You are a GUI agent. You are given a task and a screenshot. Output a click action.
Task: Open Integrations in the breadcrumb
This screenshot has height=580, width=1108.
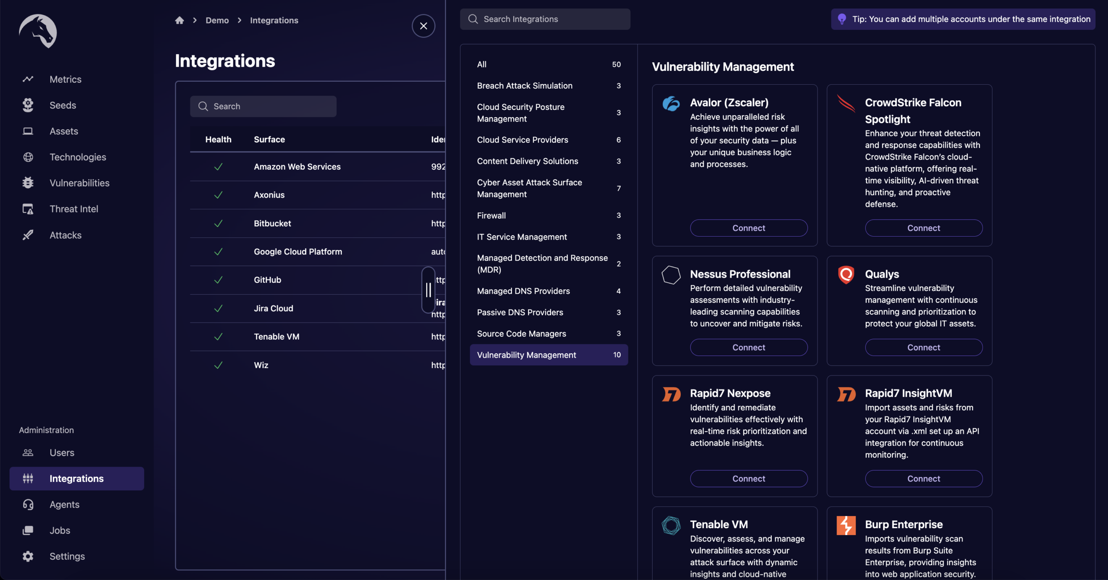point(274,20)
